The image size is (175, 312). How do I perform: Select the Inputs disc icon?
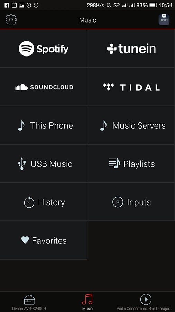pos(118,202)
